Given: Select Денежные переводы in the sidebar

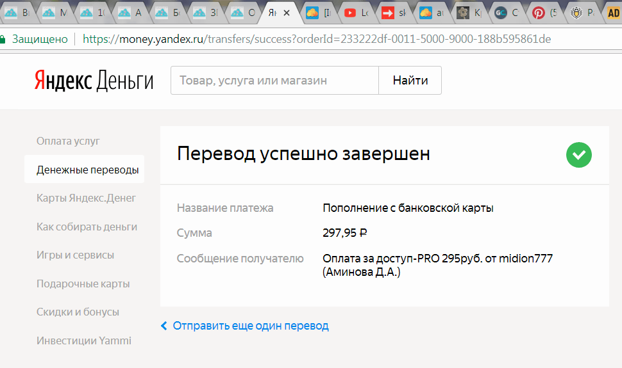Looking at the screenshot, I should [x=84, y=169].
